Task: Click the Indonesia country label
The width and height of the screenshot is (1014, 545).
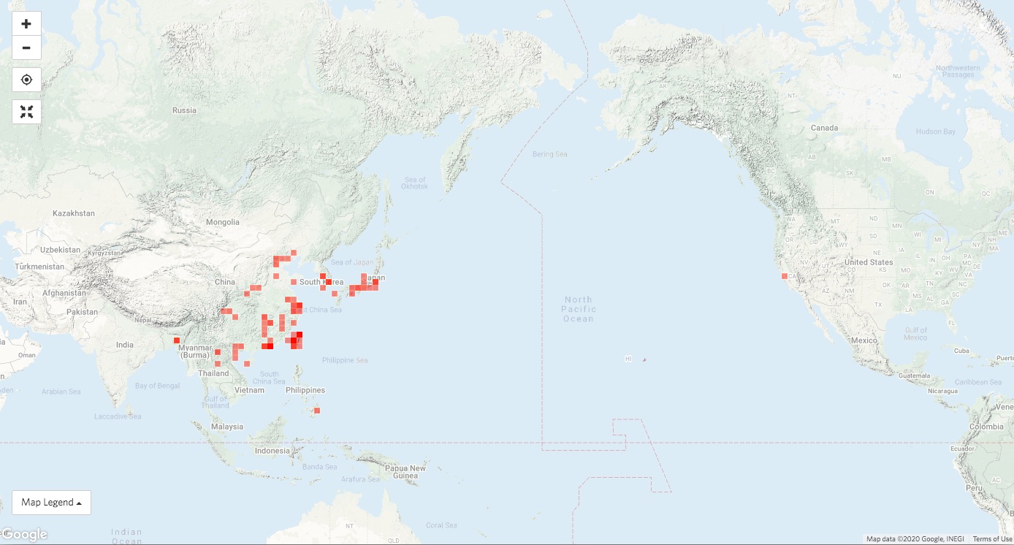Action: 272,451
